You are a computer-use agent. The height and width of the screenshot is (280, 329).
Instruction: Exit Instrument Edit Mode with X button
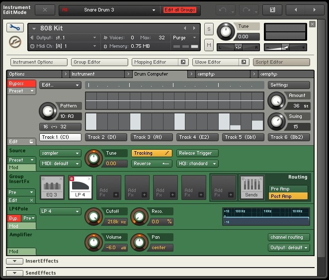[45, 10]
